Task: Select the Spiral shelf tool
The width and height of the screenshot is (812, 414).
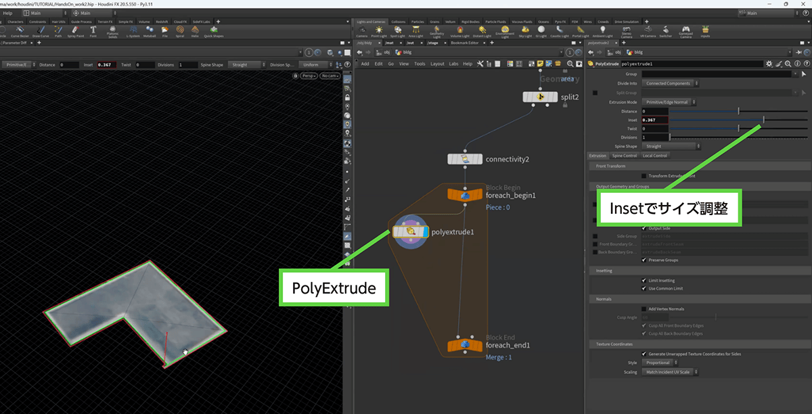Action: pos(181,31)
